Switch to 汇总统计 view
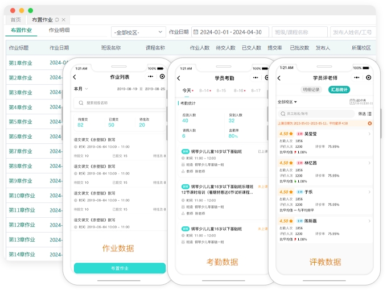This screenshot has height=290, width=387. click(x=339, y=89)
